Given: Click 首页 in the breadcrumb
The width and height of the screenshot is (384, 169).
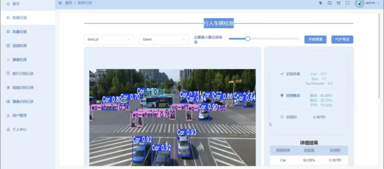Looking at the screenshot, I should point(68,3).
